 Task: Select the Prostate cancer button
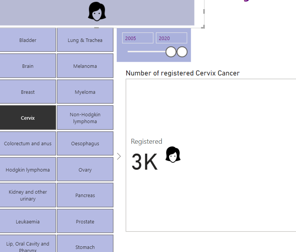pos(85,222)
